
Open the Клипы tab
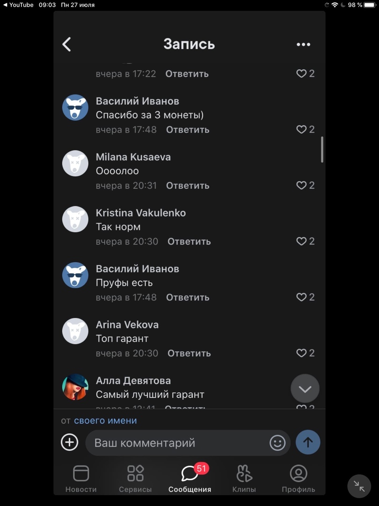pos(244,479)
